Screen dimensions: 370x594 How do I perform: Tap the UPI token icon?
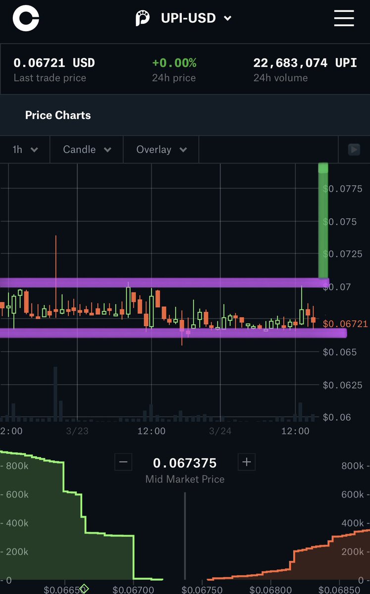[x=143, y=18]
